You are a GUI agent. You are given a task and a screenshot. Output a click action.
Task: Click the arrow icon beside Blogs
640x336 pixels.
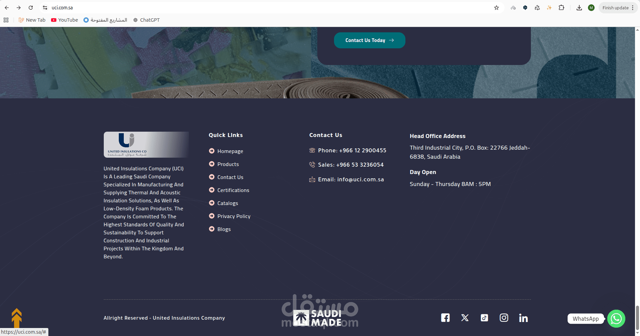[212, 229]
